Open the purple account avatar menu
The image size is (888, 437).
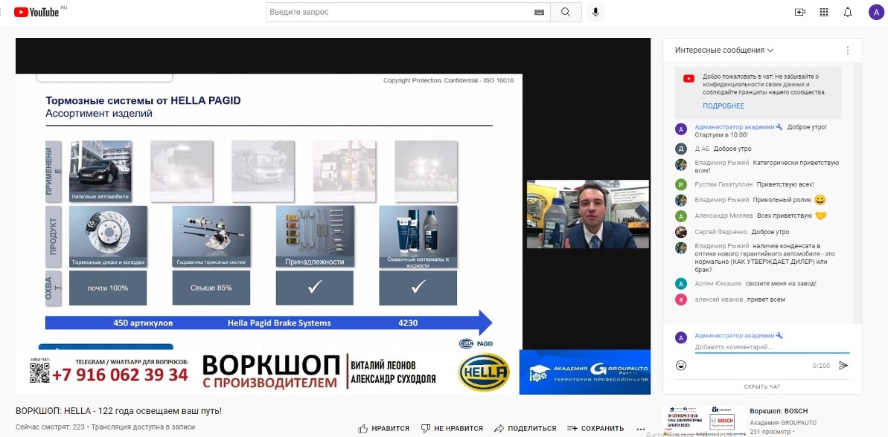click(x=875, y=12)
